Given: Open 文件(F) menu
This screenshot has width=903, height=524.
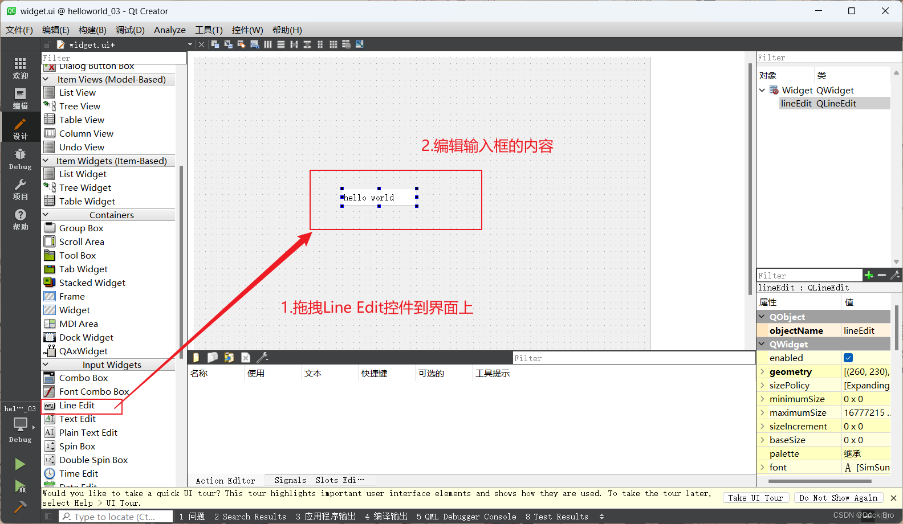Looking at the screenshot, I should (x=19, y=30).
